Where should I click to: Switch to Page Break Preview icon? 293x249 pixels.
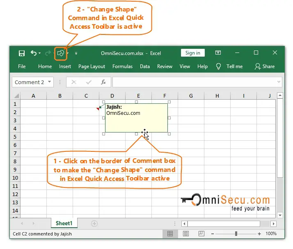201,233
